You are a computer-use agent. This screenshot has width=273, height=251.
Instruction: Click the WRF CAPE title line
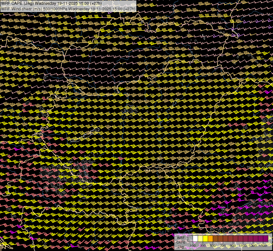[x=51, y=3]
